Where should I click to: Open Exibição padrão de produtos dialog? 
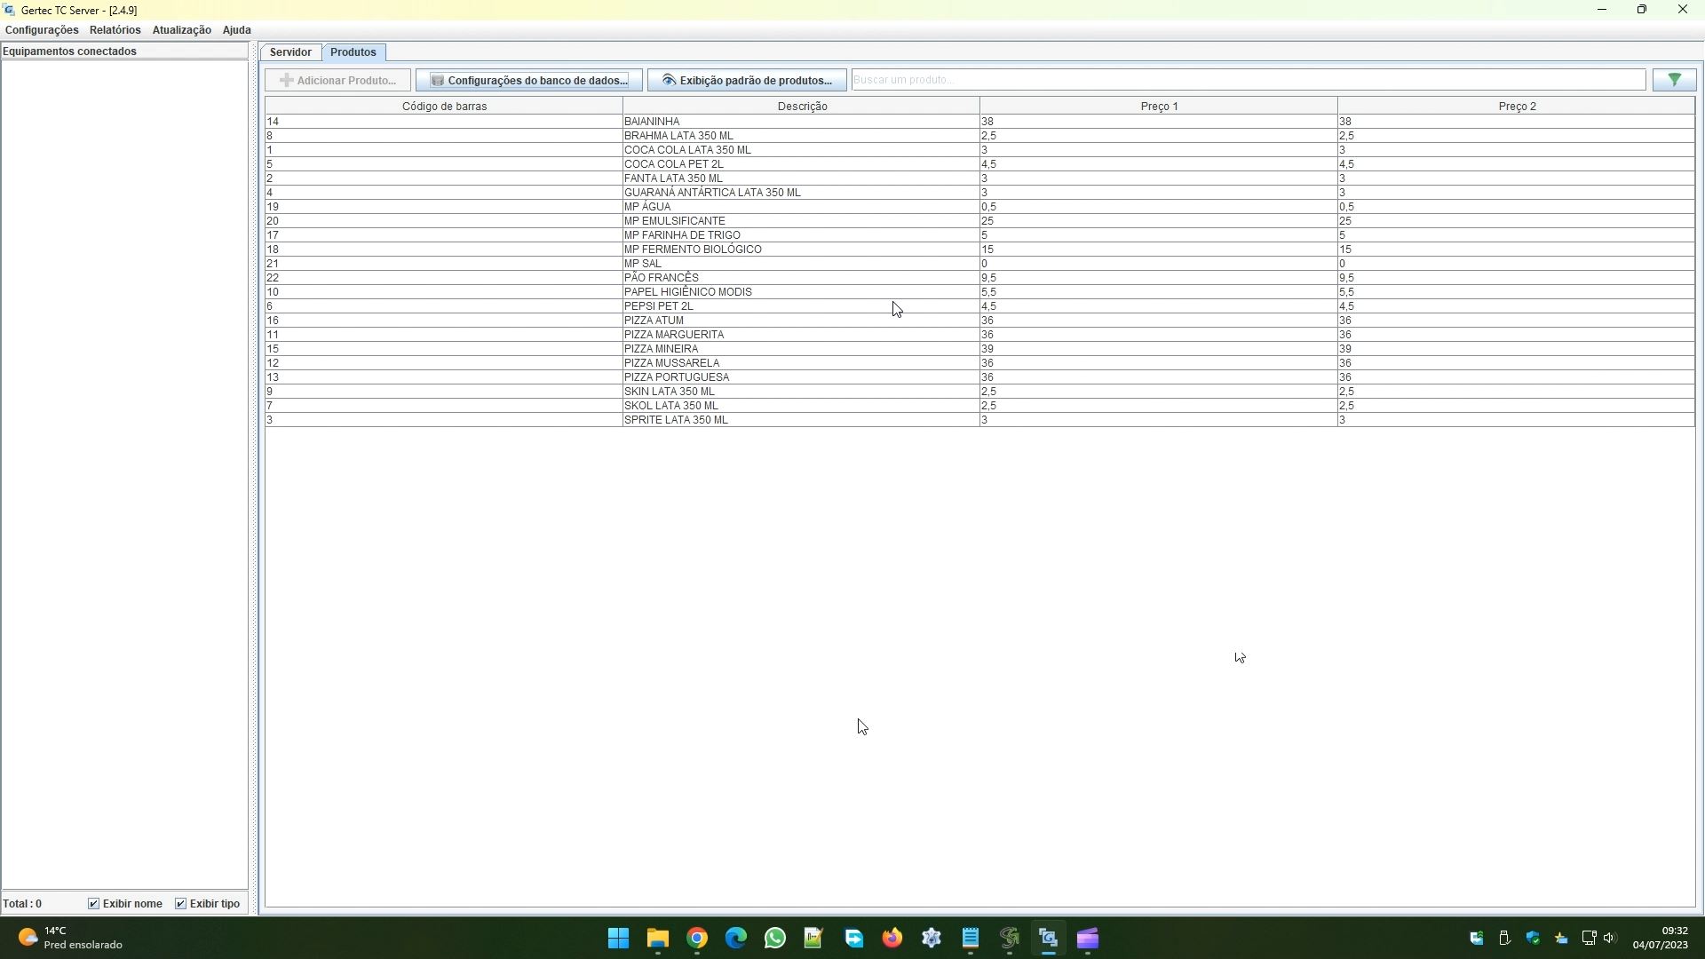[x=747, y=80]
